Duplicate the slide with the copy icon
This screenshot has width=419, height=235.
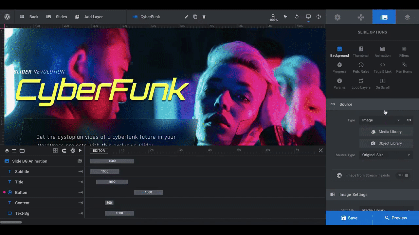point(195,17)
